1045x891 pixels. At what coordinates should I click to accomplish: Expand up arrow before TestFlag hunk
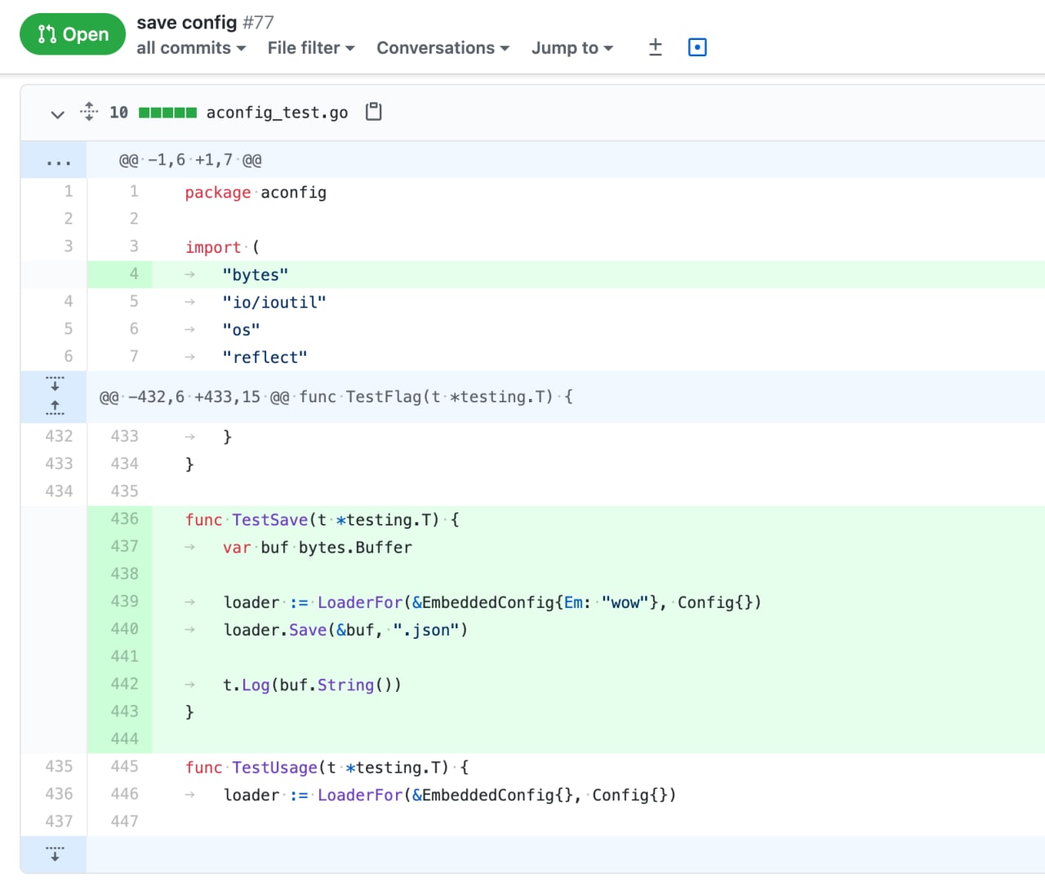55,407
